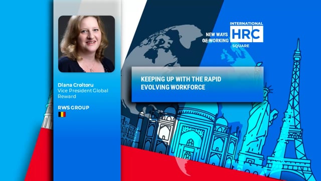
Task: Click the 'RWS GROUP' company label
Action: [74, 108]
